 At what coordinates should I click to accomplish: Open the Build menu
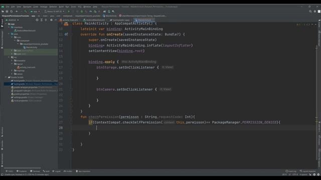coord(61,6)
